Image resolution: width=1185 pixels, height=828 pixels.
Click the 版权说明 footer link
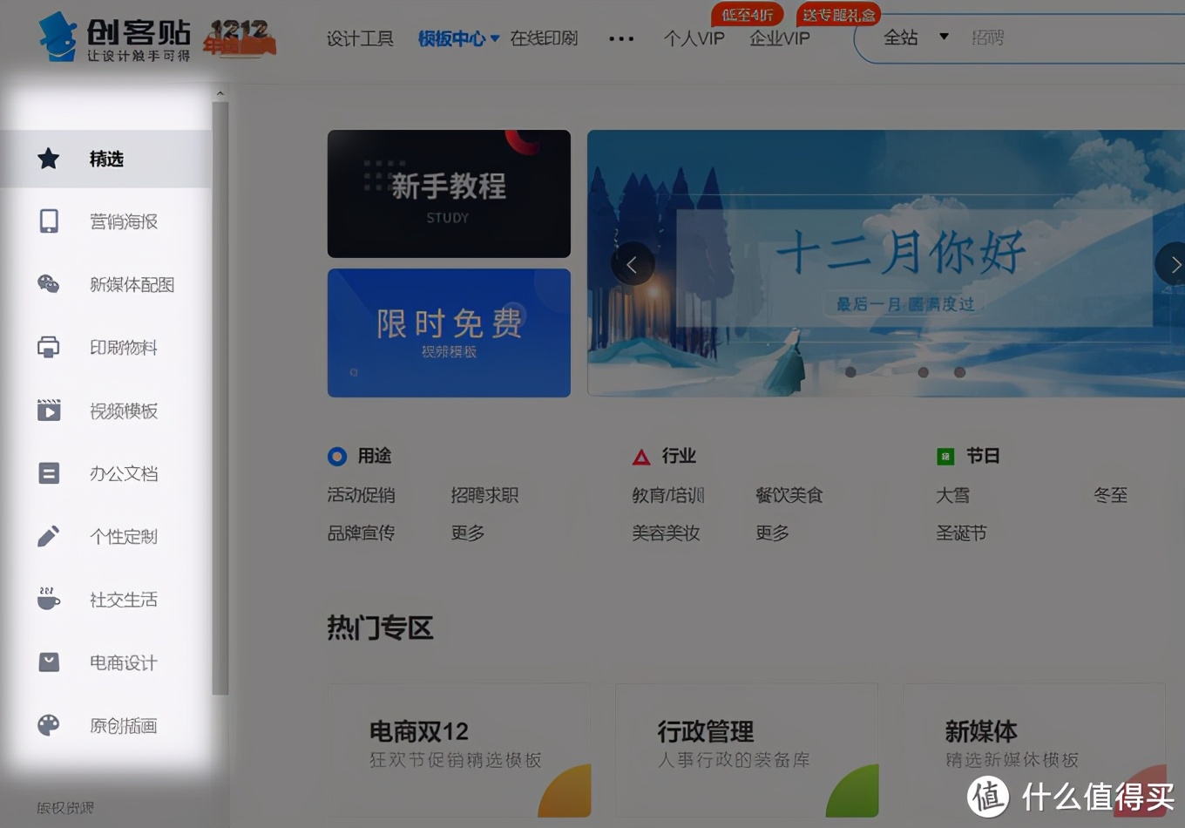pos(65,808)
